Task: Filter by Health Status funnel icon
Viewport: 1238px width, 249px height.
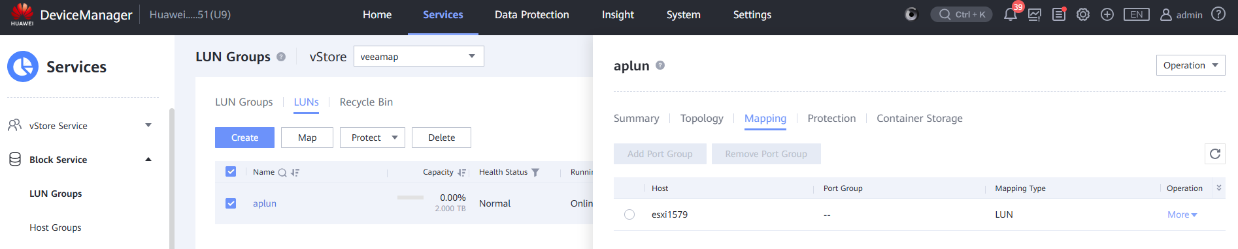Action: pos(535,172)
